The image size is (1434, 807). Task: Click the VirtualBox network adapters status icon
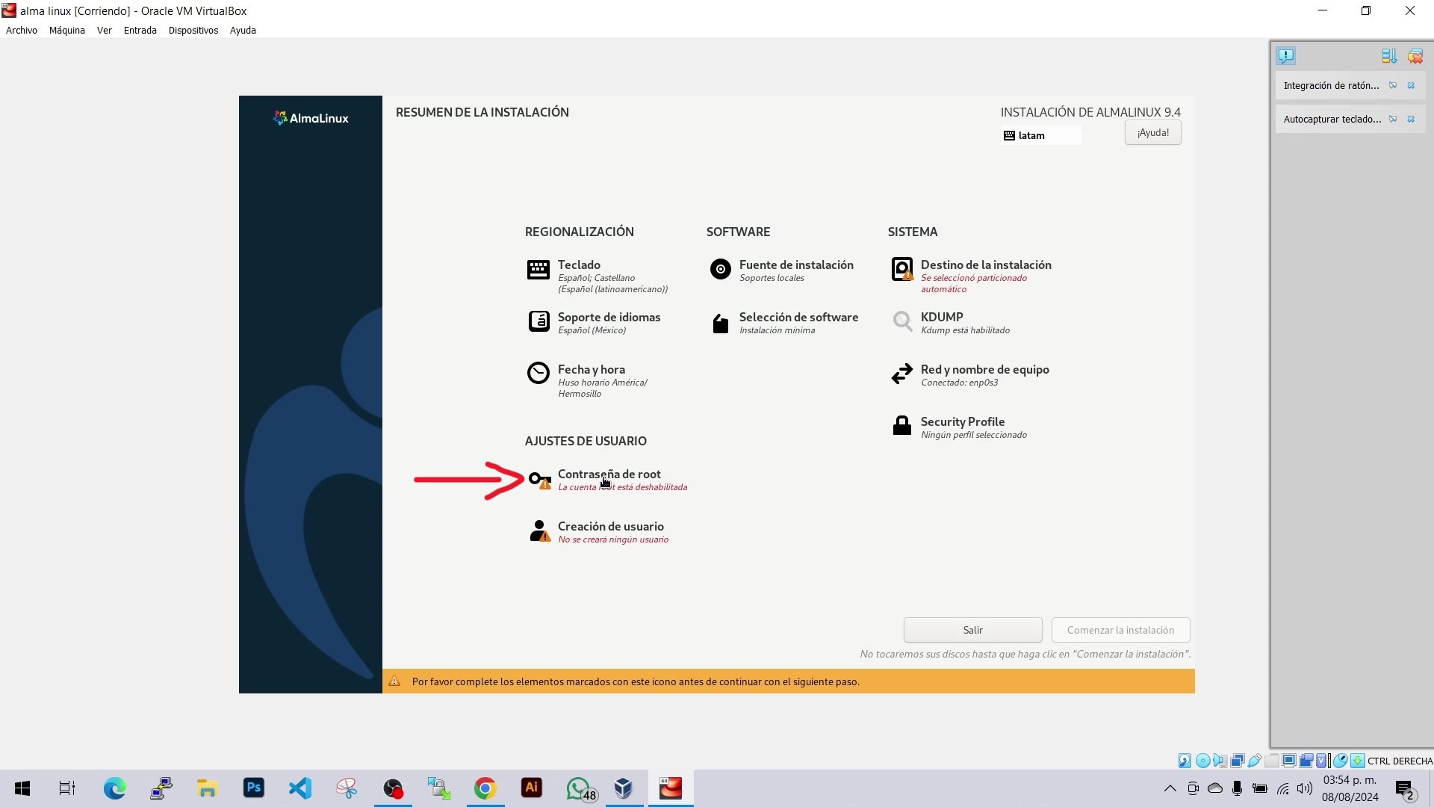tap(1238, 761)
